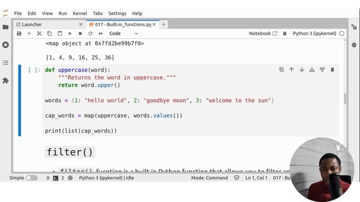Toggle Simple mode switch
360x202 pixels.
31,178
